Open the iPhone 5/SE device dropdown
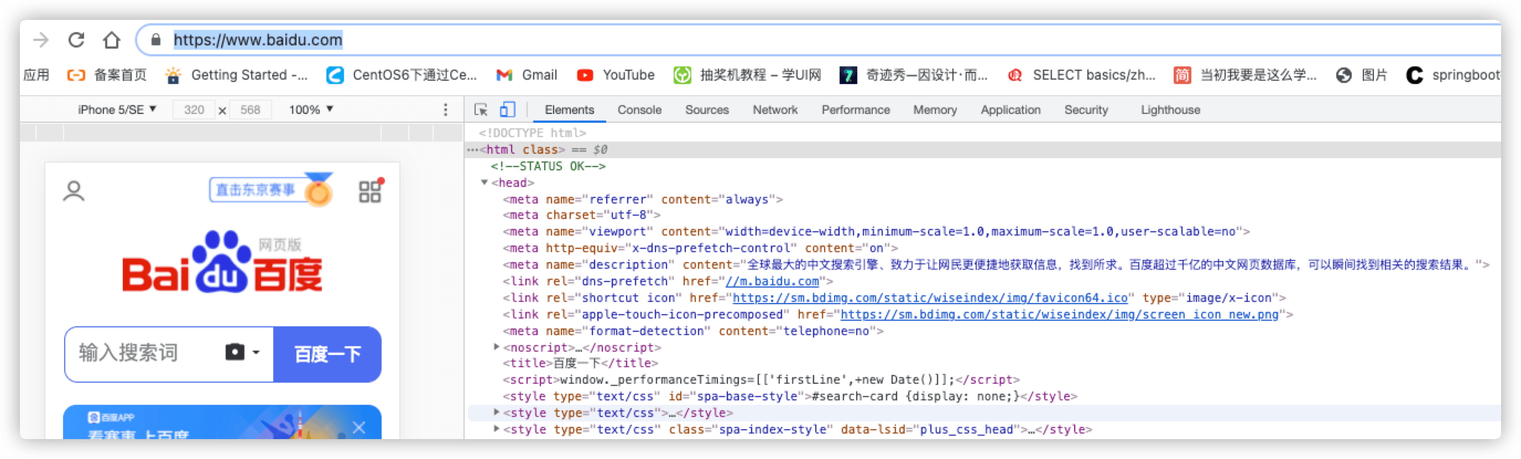 point(117,109)
